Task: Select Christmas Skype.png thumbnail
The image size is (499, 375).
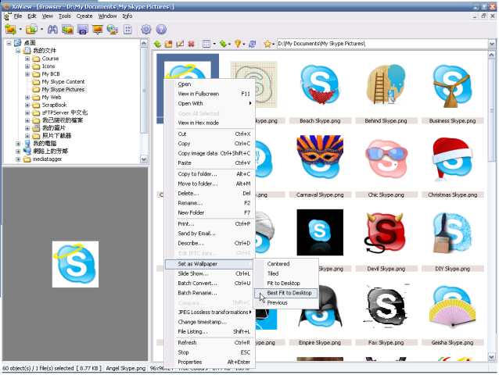Action: [452, 159]
